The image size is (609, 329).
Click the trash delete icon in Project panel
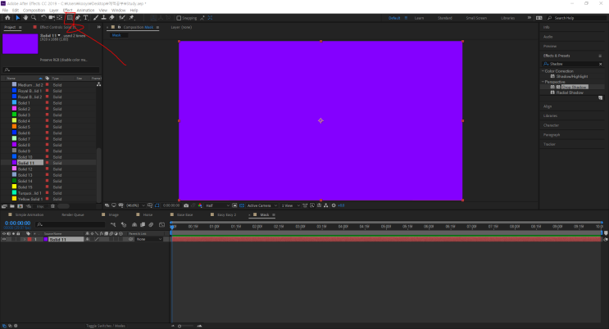tap(52, 206)
